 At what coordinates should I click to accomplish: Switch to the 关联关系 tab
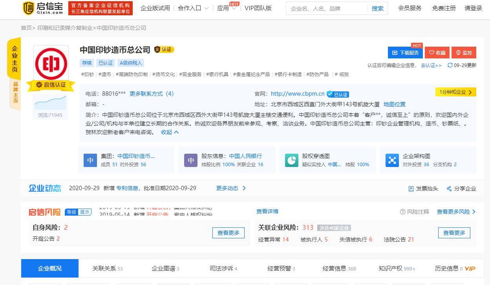click(107, 269)
